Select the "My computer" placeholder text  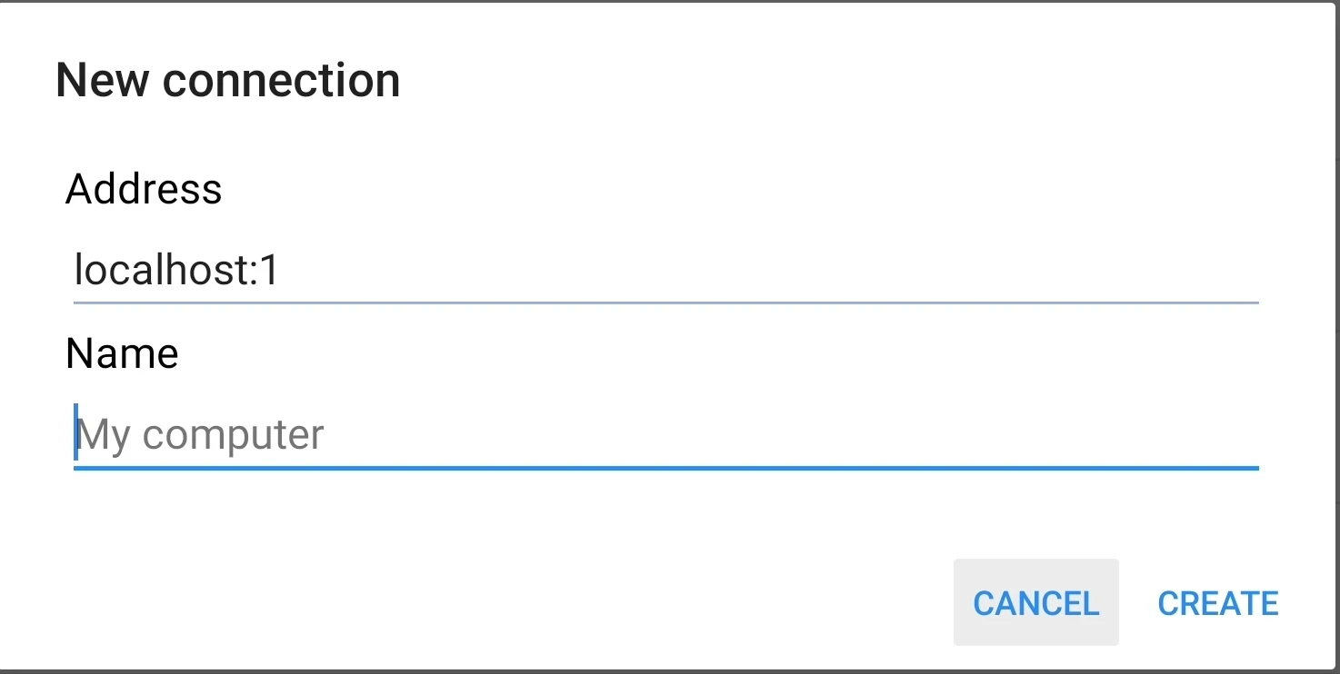coord(200,435)
